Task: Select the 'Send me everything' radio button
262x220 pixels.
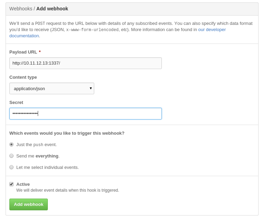Action: [x=11, y=156]
